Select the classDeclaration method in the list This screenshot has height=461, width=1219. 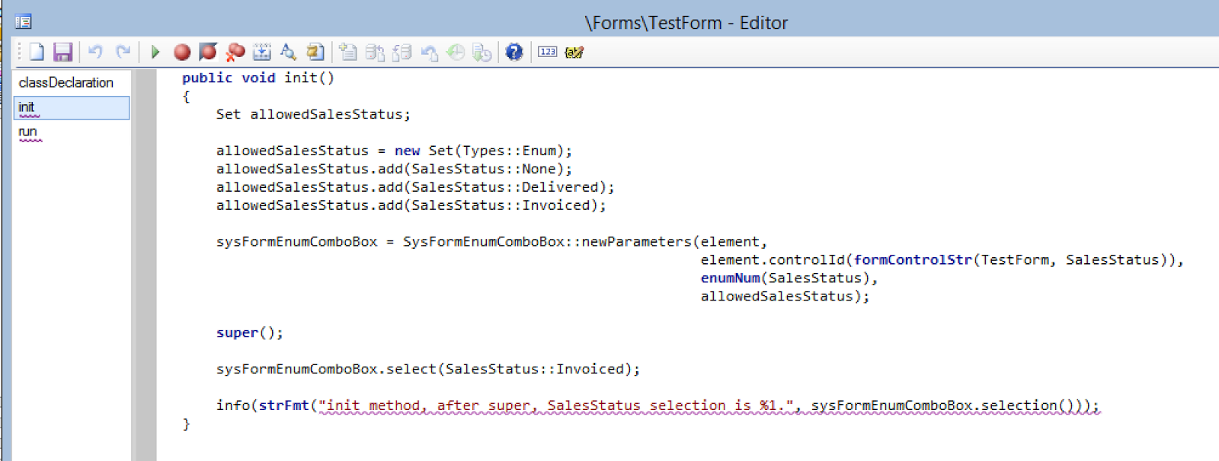[66, 82]
